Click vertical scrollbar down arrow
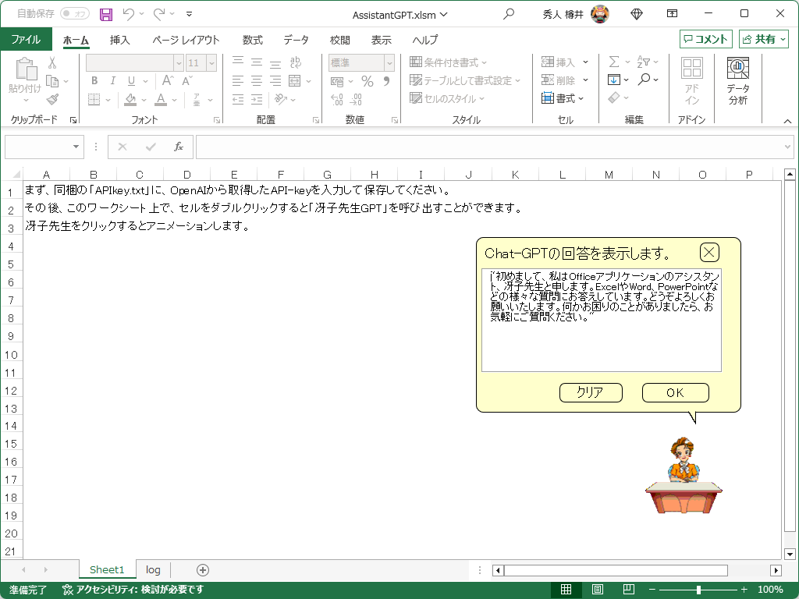This screenshot has width=799, height=599. click(x=790, y=554)
